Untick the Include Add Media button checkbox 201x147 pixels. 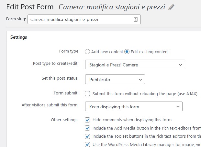tap(87, 128)
